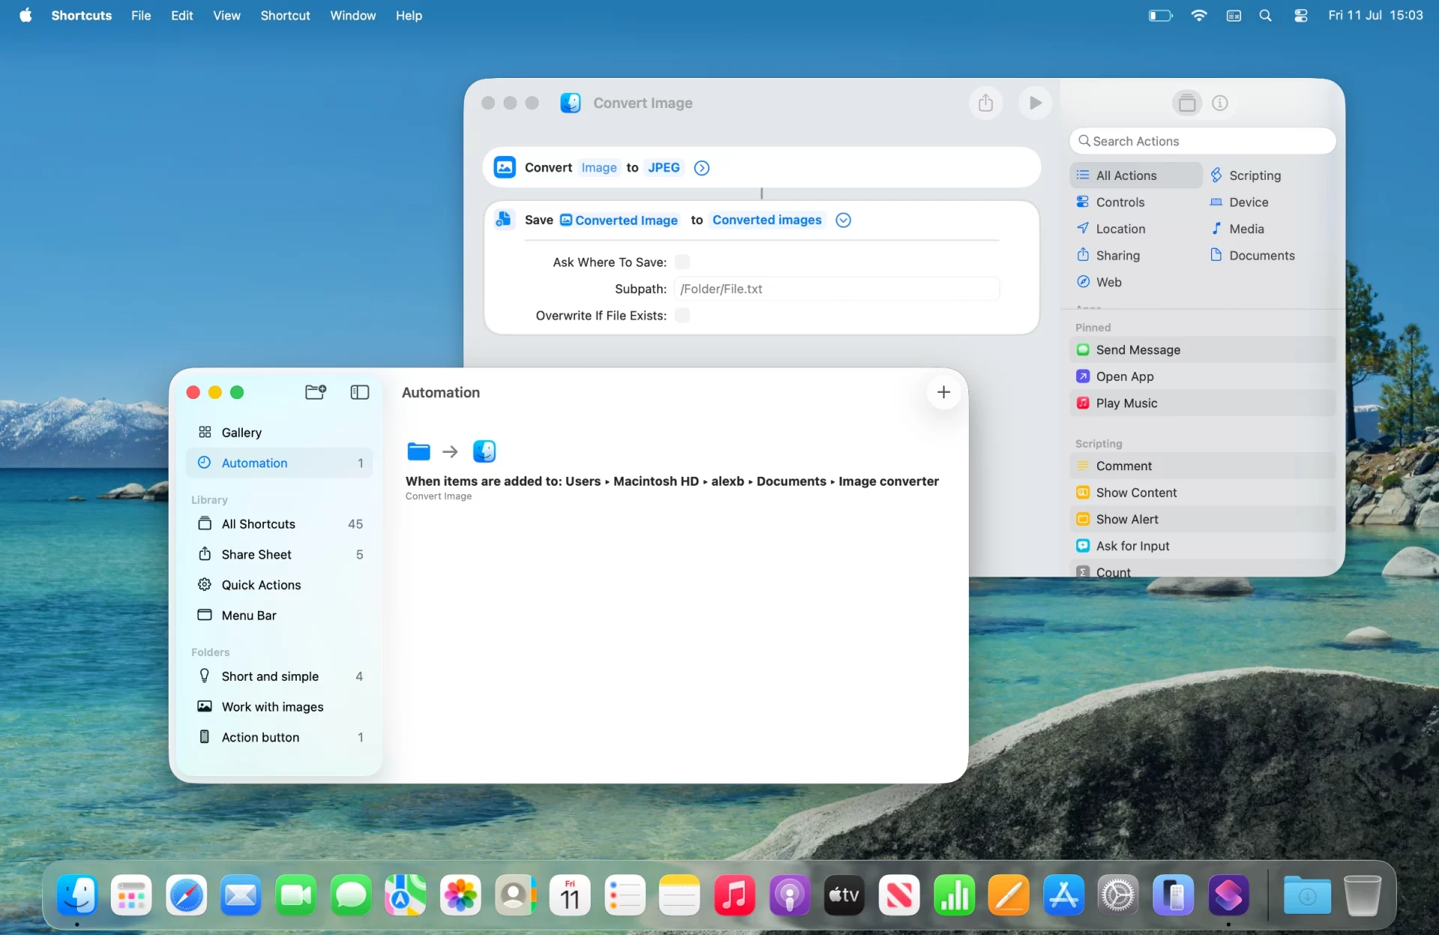
Task: Create a new automation with the plus button
Action: coord(943,391)
